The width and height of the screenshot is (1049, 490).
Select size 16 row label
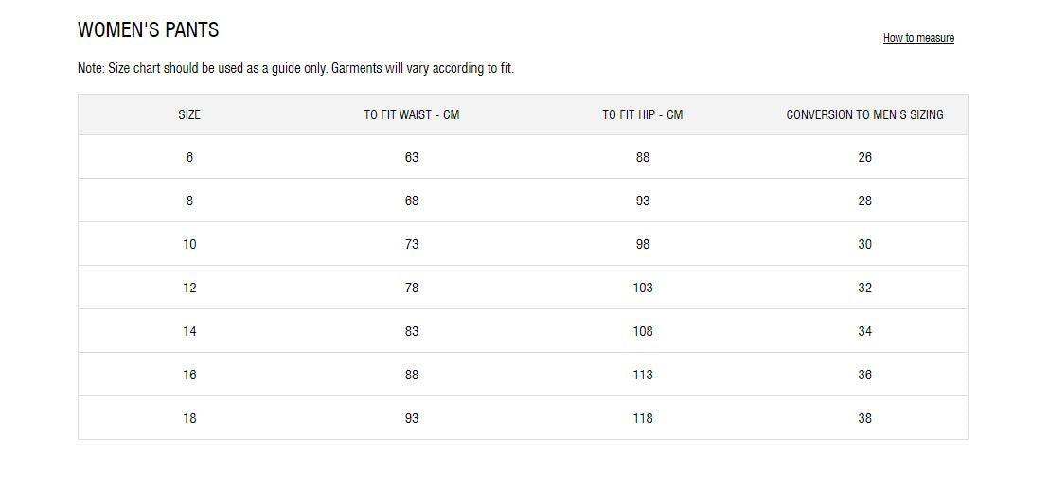pos(189,375)
